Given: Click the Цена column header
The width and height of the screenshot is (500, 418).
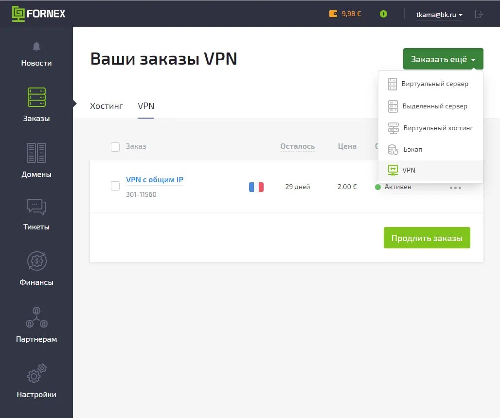Looking at the screenshot, I should (x=347, y=146).
